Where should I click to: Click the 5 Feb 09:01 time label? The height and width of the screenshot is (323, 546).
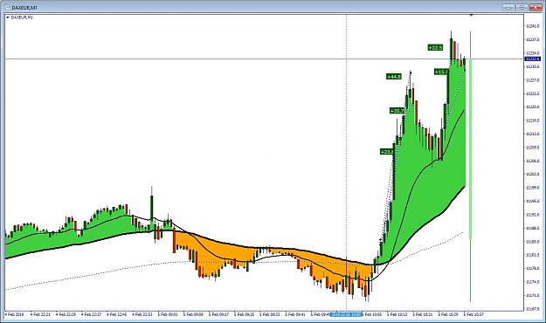click(168, 314)
